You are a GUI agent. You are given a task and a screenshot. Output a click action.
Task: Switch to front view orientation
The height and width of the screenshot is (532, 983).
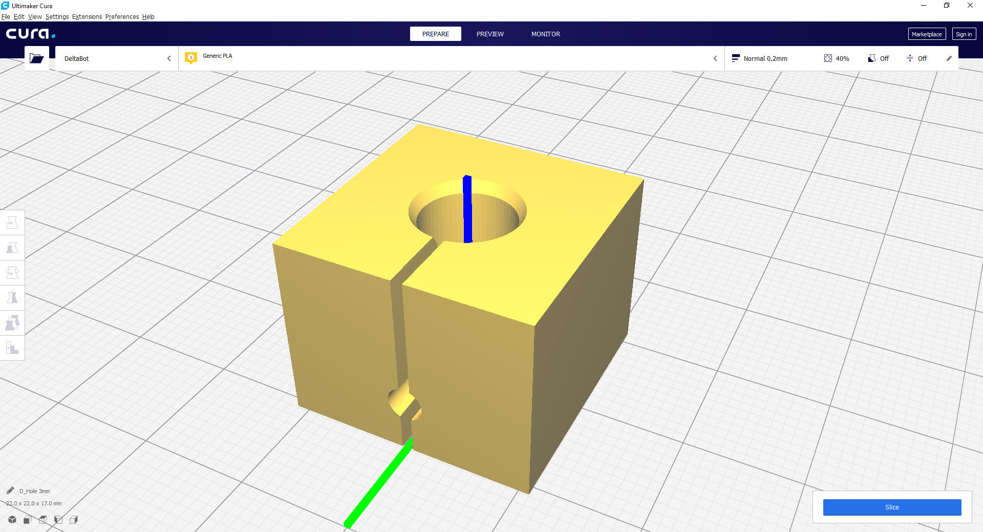tap(28, 520)
